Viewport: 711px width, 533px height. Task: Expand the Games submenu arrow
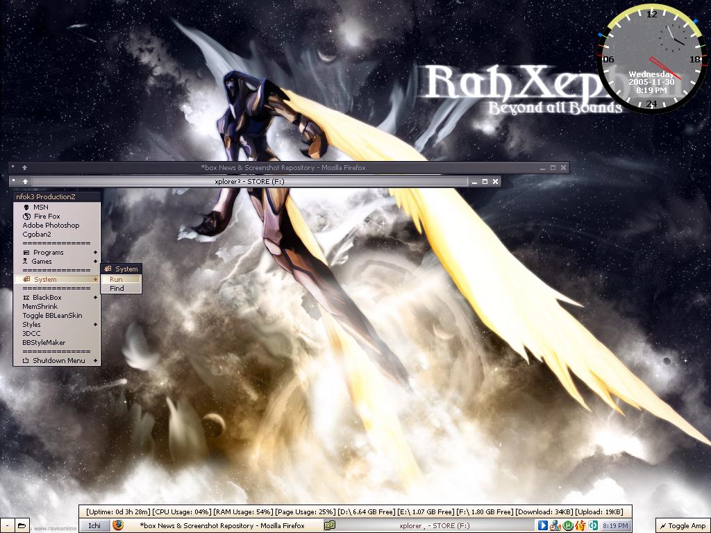click(x=95, y=262)
